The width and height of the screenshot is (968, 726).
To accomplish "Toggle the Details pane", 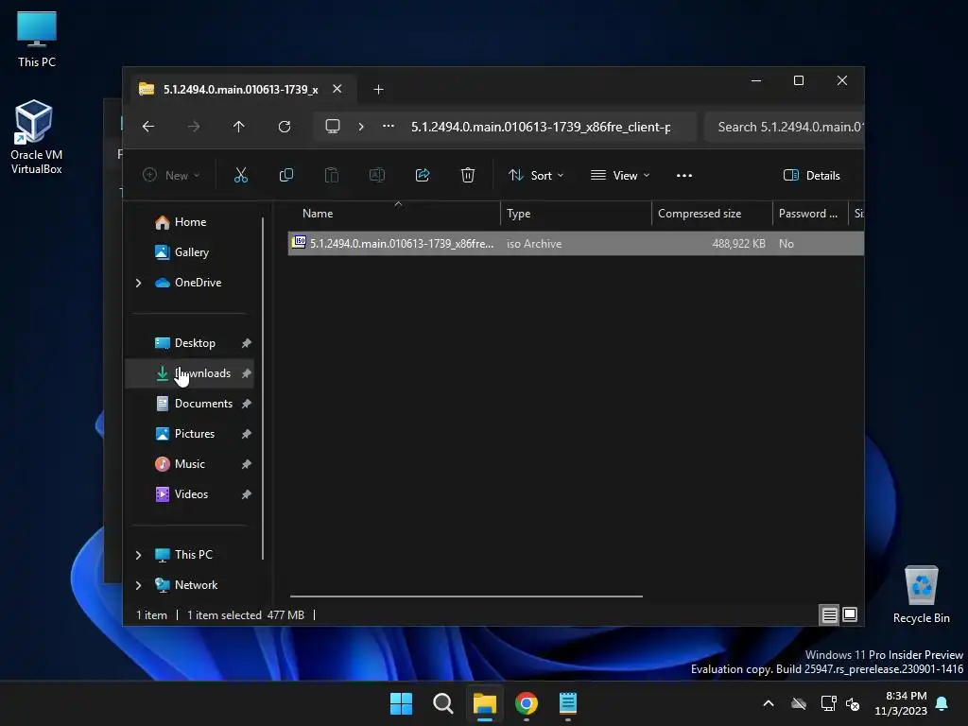I will pos(811,175).
